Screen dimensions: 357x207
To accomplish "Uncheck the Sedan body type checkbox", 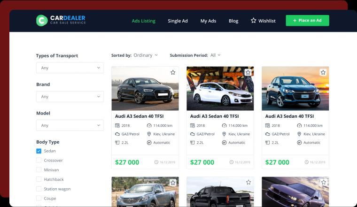I will [39, 151].
